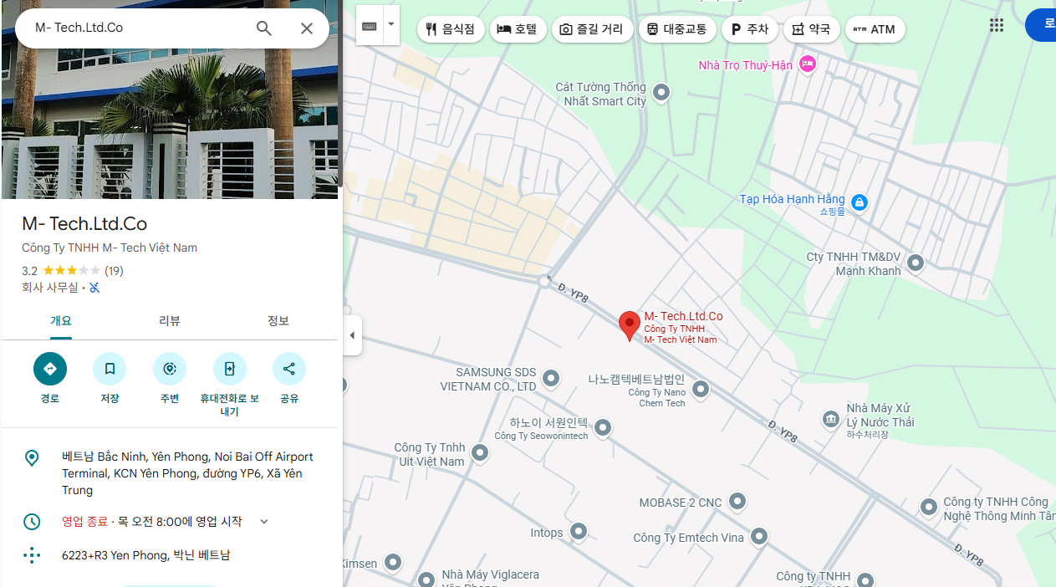Click the search magnifier icon
The image size is (1056, 587).
(264, 28)
